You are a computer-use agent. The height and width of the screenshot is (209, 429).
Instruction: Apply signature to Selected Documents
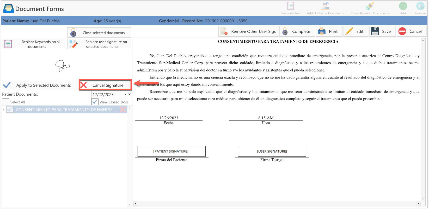click(40, 85)
